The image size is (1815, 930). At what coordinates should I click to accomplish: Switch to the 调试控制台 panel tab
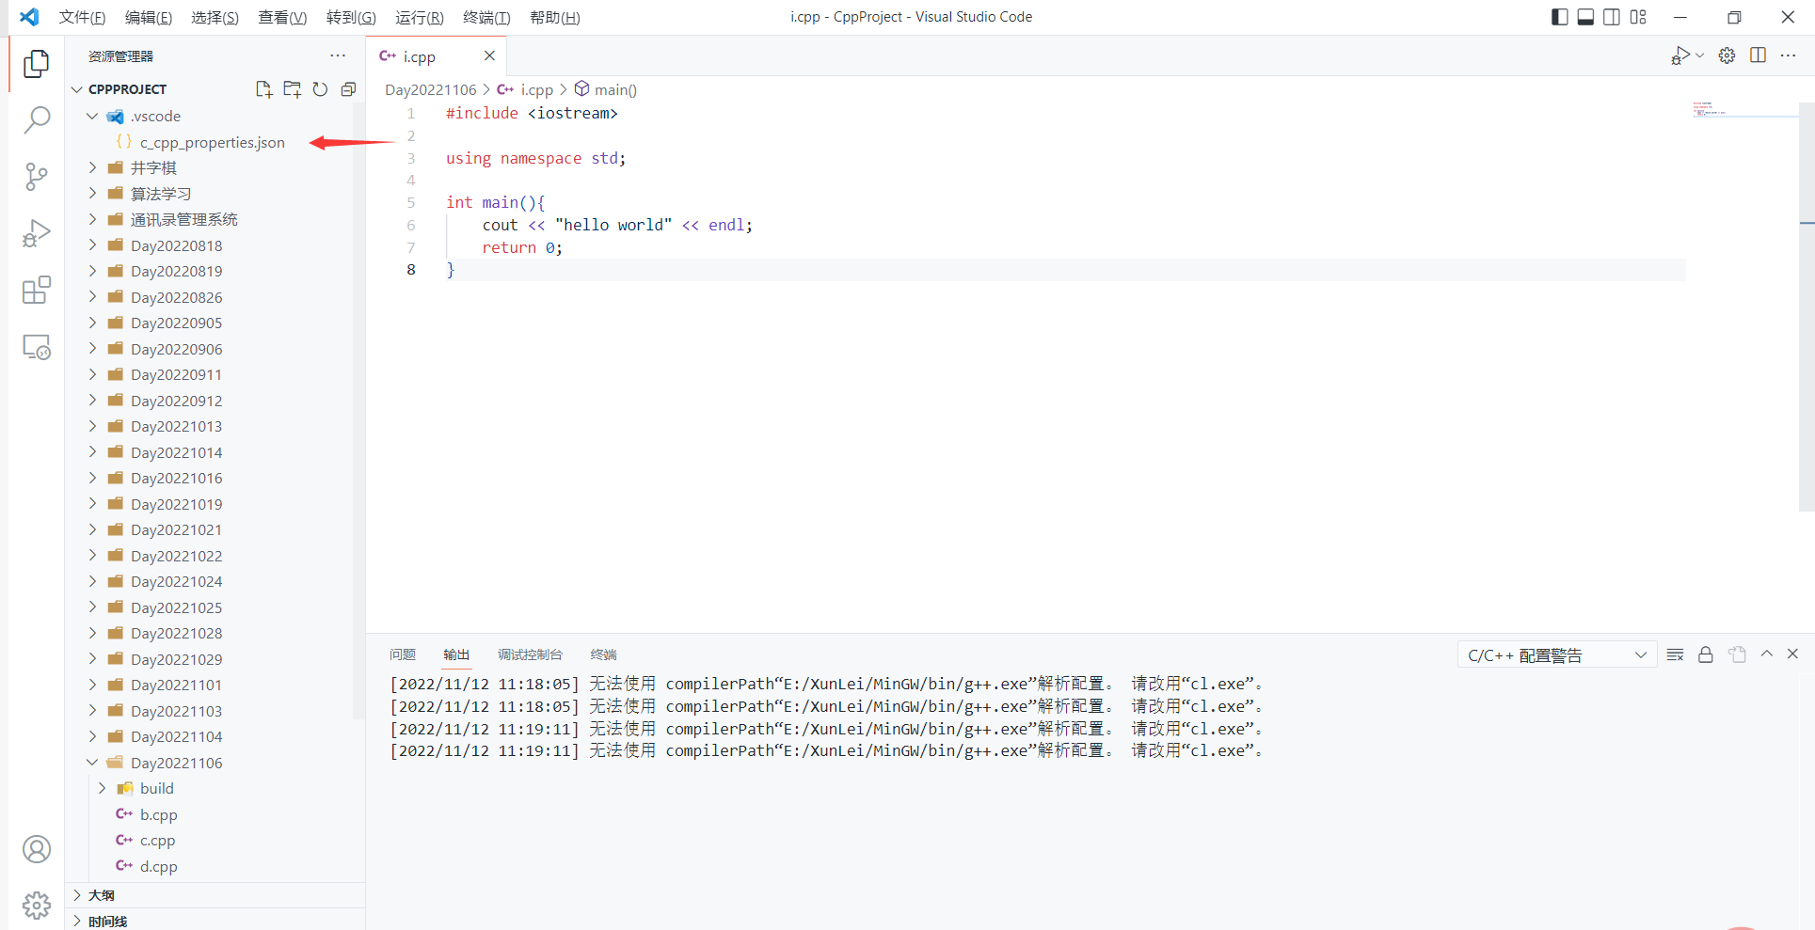point(530,654)
